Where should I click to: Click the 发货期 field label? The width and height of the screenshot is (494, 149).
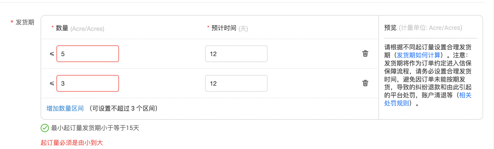pos(25,22)
